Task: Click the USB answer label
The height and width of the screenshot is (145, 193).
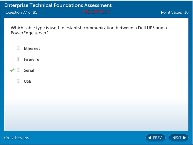Action: pos(27,81)
